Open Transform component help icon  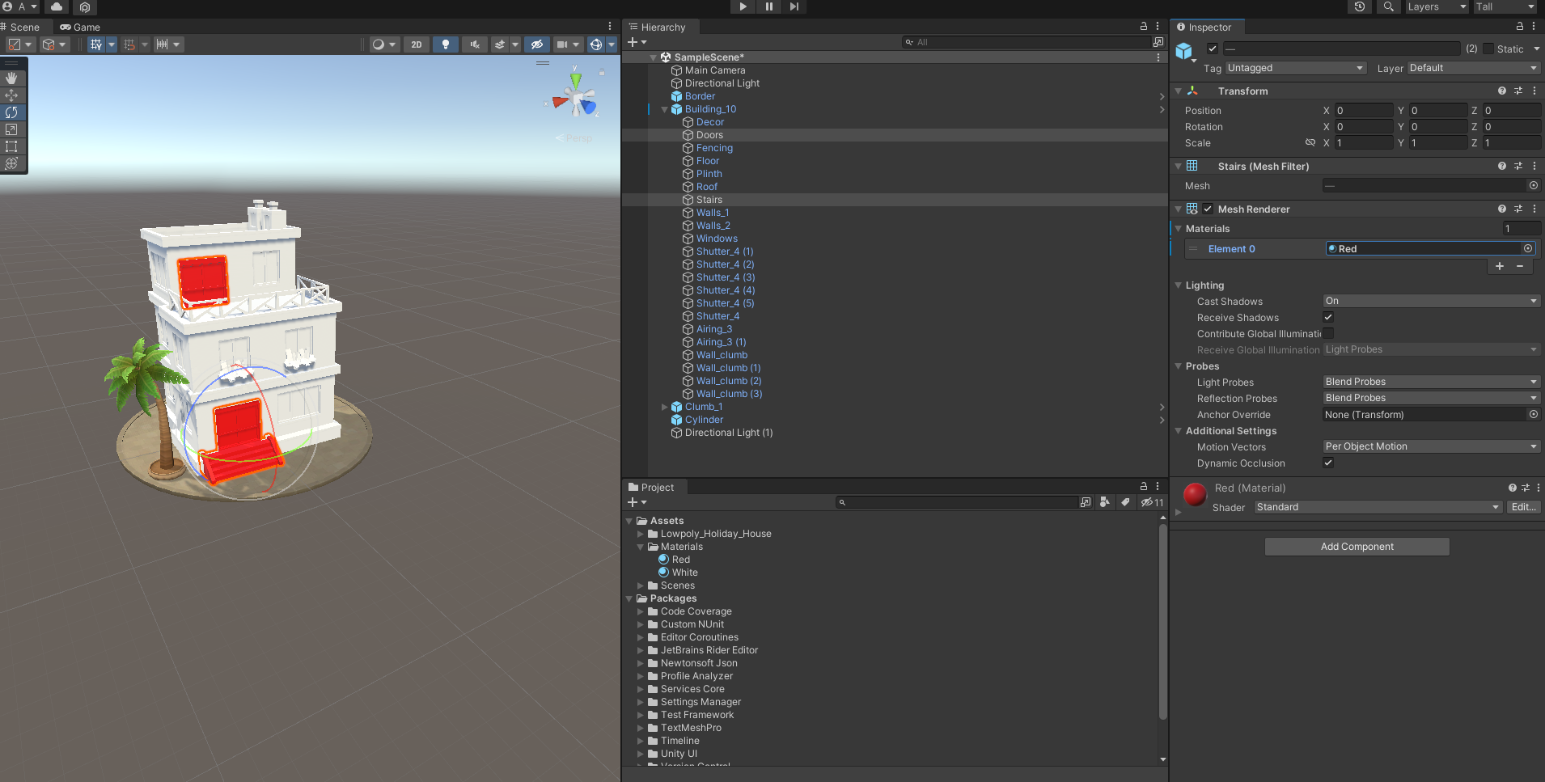tap(1502, 91)
